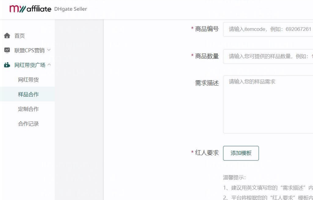Click the DHgate Seller header text
Screen dimensions: 313x200
click(71, 9)
